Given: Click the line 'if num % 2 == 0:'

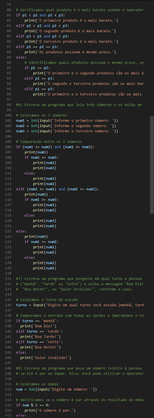Looking at the screenshot, I should click(x=33, y=405).
